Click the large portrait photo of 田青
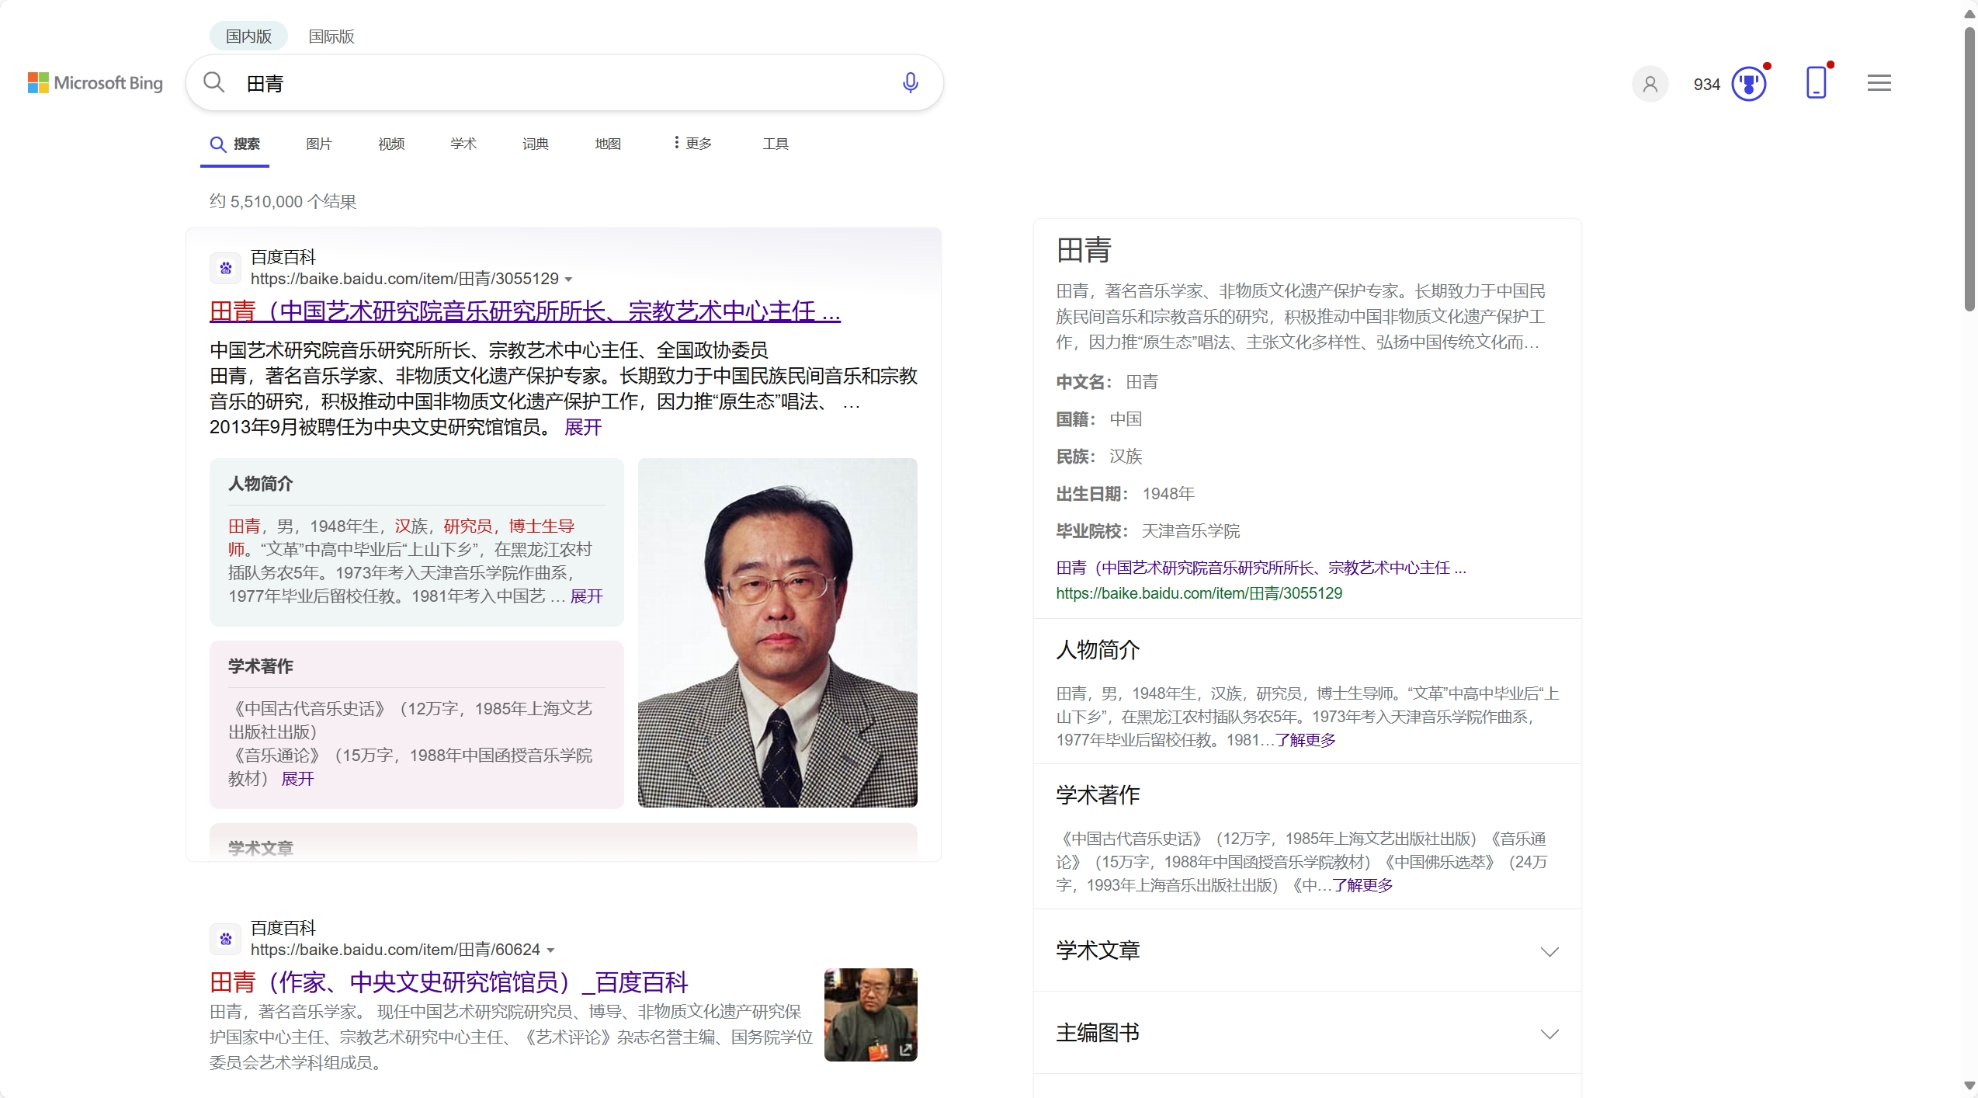 [x=777, y=633]
